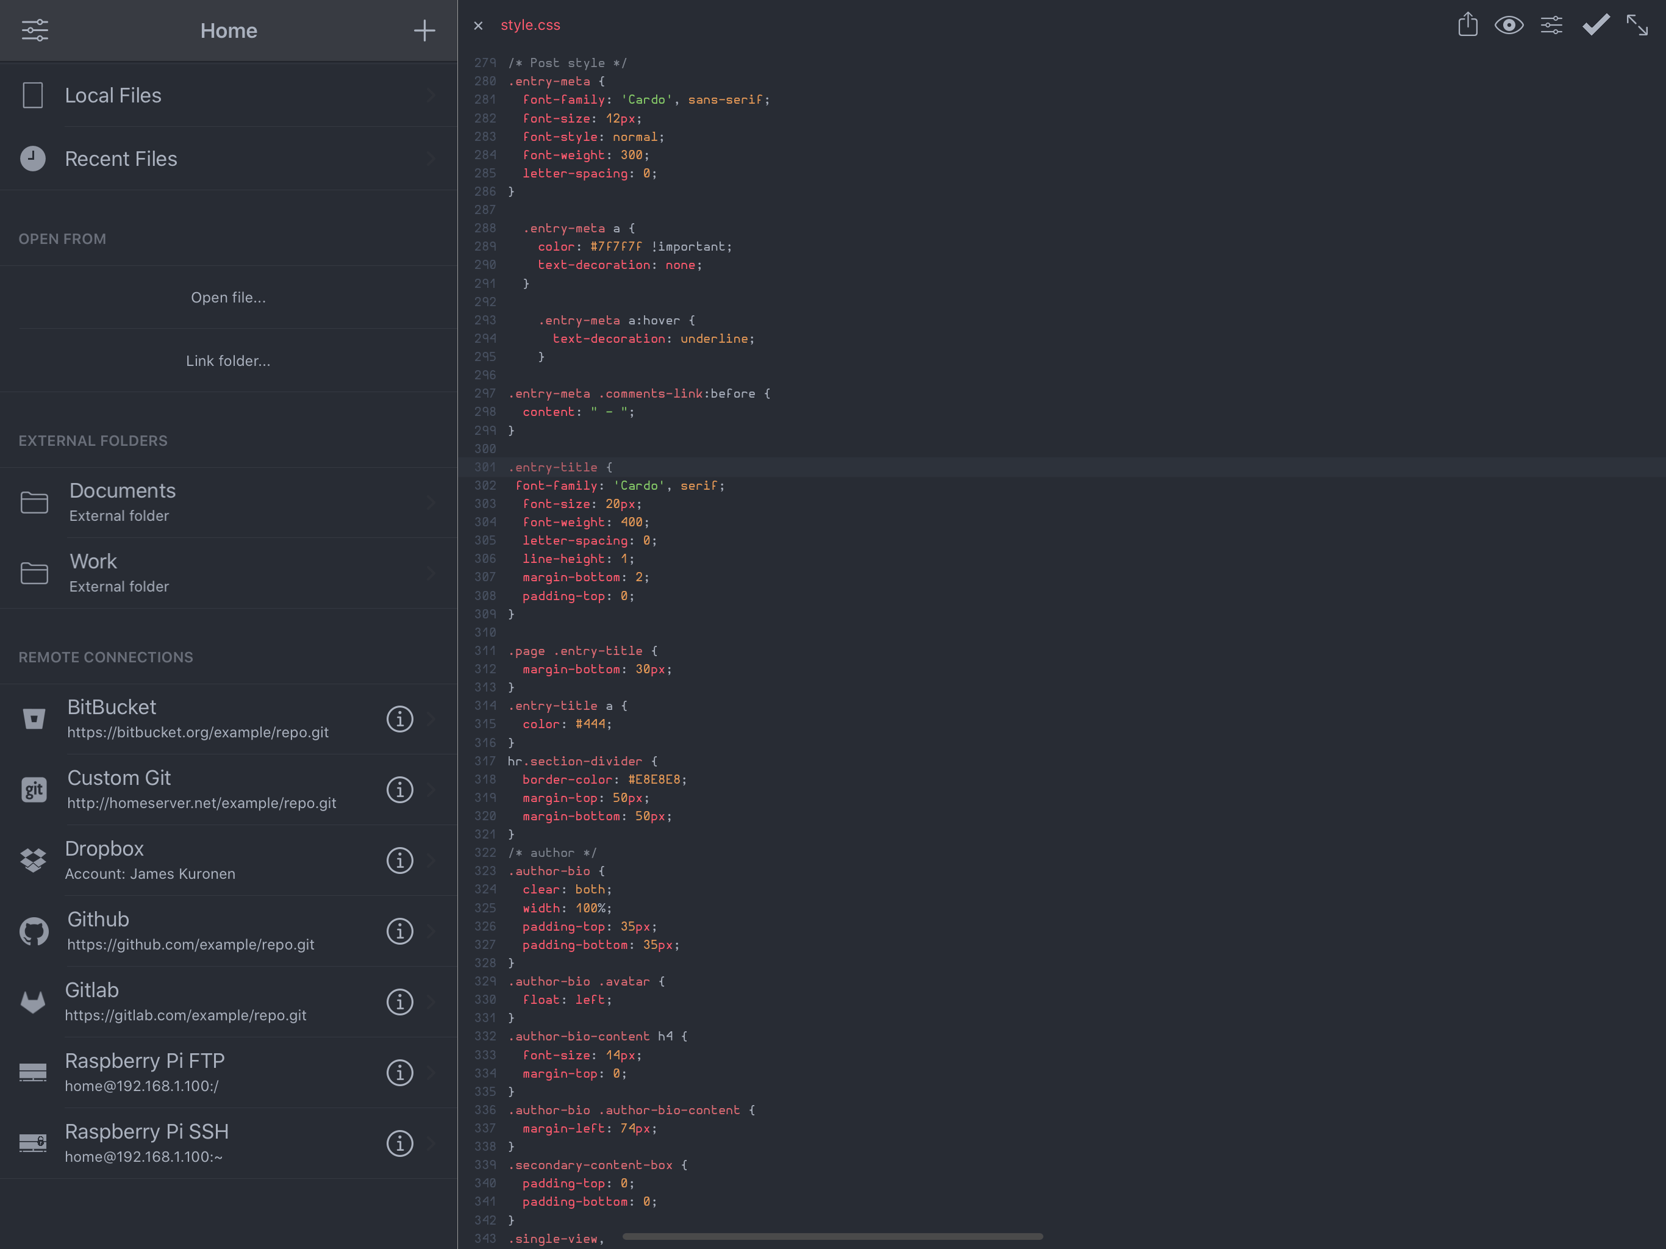
Task: Share the current file
Action: (x=1467, y=25)
